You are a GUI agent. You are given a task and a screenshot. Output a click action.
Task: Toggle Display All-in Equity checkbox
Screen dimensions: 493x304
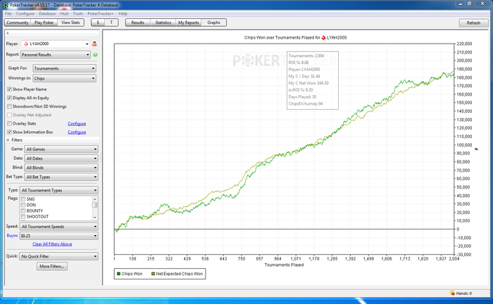(x=9, y=98)
